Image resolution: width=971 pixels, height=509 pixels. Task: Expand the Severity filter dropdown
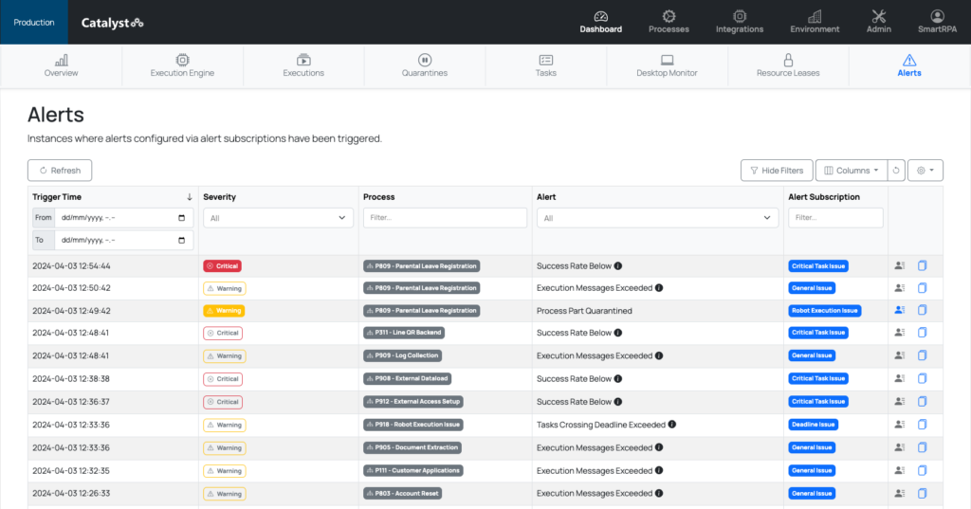coord(278,218)
